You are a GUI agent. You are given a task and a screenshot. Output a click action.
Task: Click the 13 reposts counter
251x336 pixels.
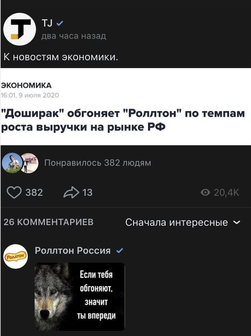[x=87, y=193]
